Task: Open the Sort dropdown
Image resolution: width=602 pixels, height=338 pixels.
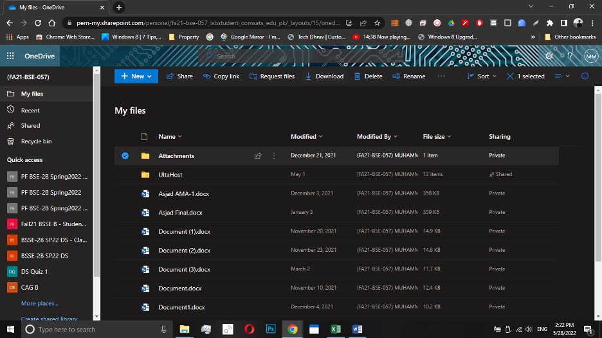Action: (482, 76)
